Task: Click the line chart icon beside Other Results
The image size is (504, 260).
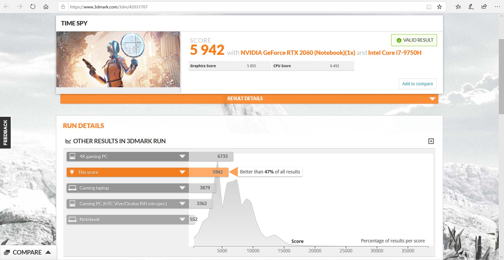Action: pos(68,141)
